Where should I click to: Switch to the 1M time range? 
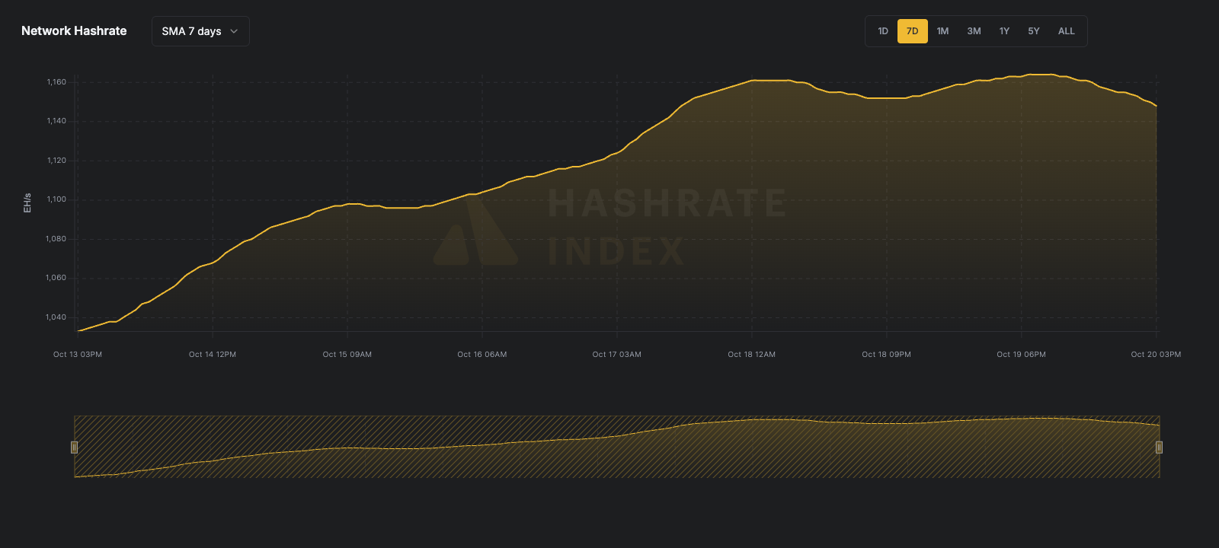942,31
